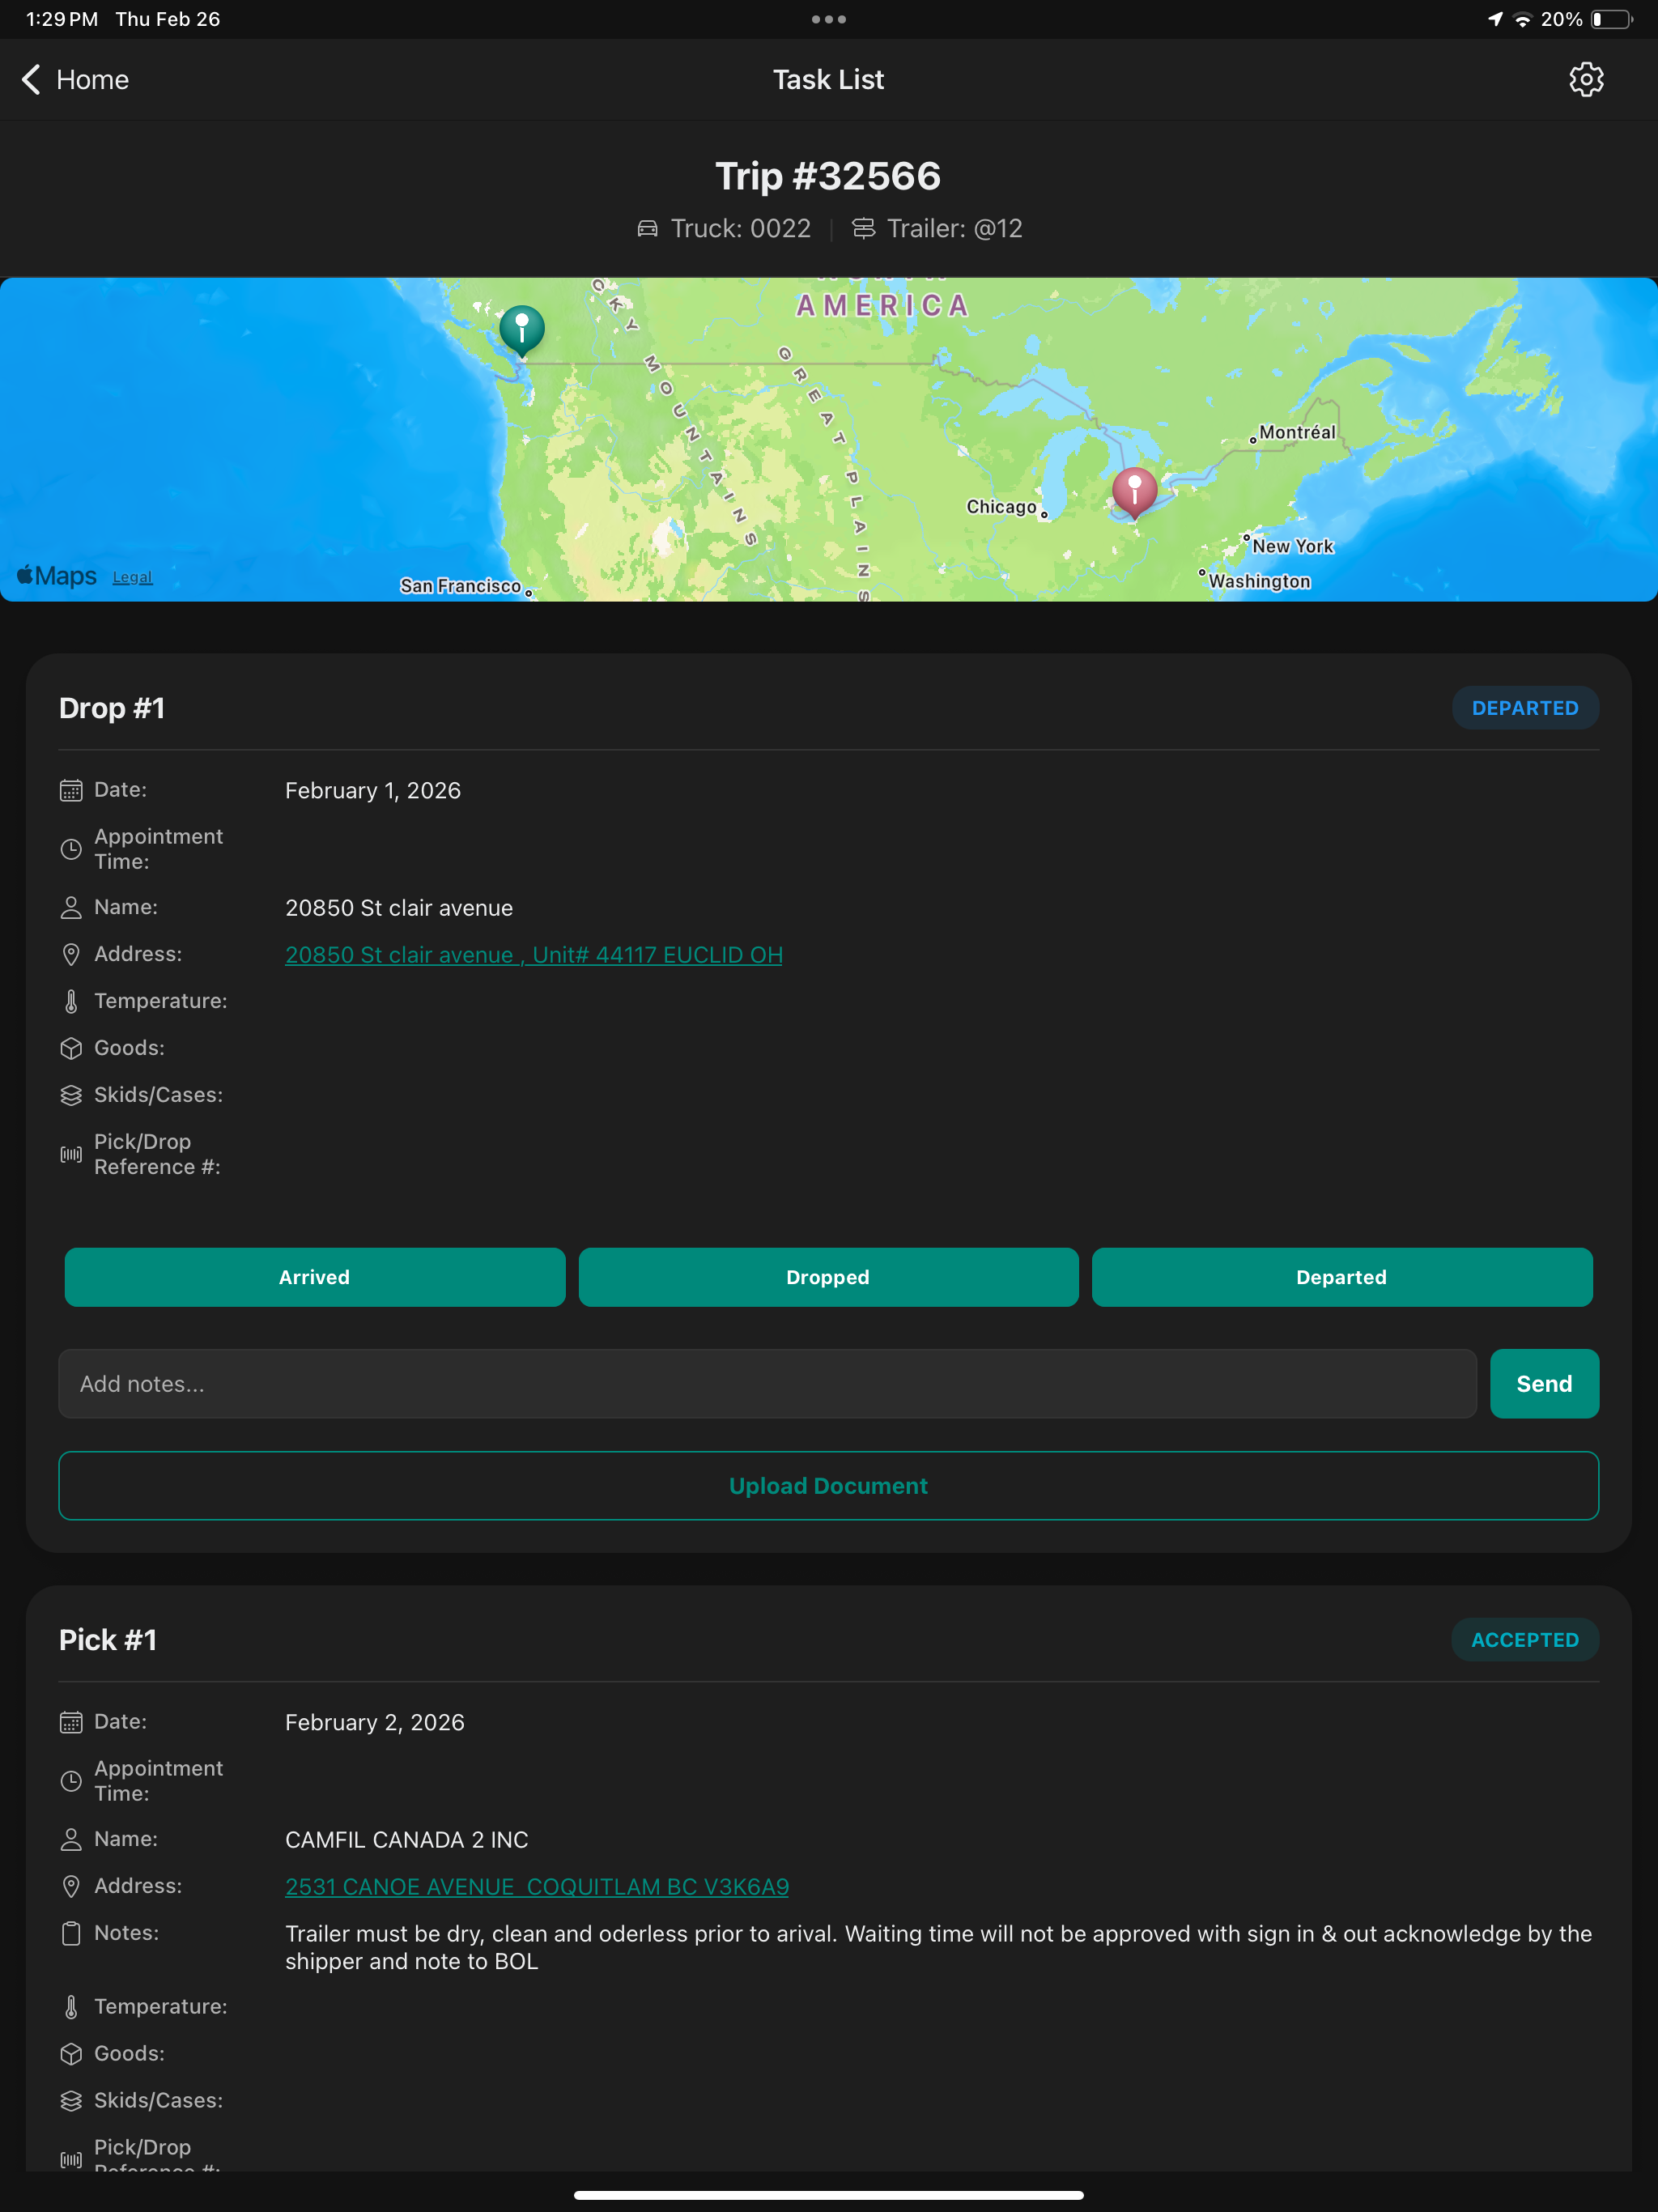The width and height of the screenshot is (1658, 2212).
Task: Tap the person icon in Drop #1
Action: 71,908
